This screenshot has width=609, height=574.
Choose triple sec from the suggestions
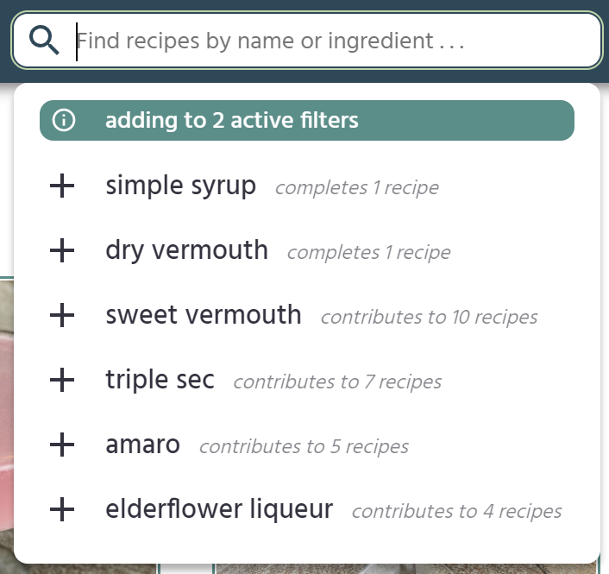160,381
